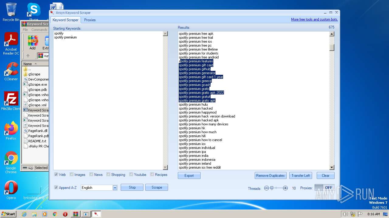
Task: Launch Firefox from the desktop
Action: tap(11, 130)
